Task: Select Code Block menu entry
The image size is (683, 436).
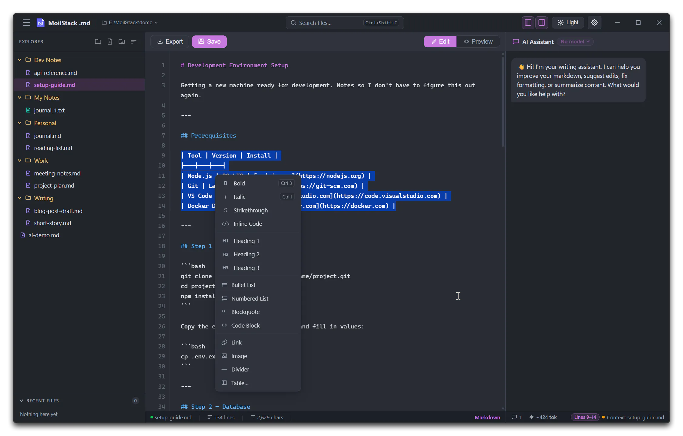Action: click(258, 325)
